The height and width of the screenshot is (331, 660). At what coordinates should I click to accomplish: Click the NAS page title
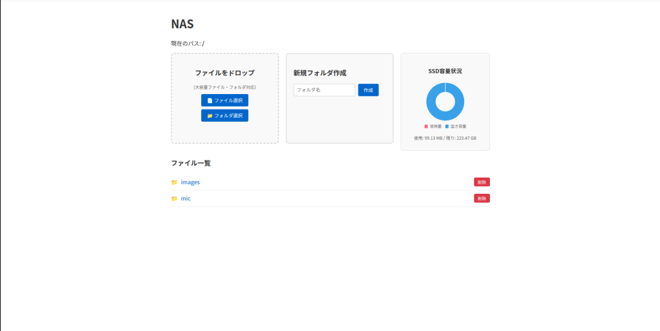pyautogui.click(x=182, y=24)
